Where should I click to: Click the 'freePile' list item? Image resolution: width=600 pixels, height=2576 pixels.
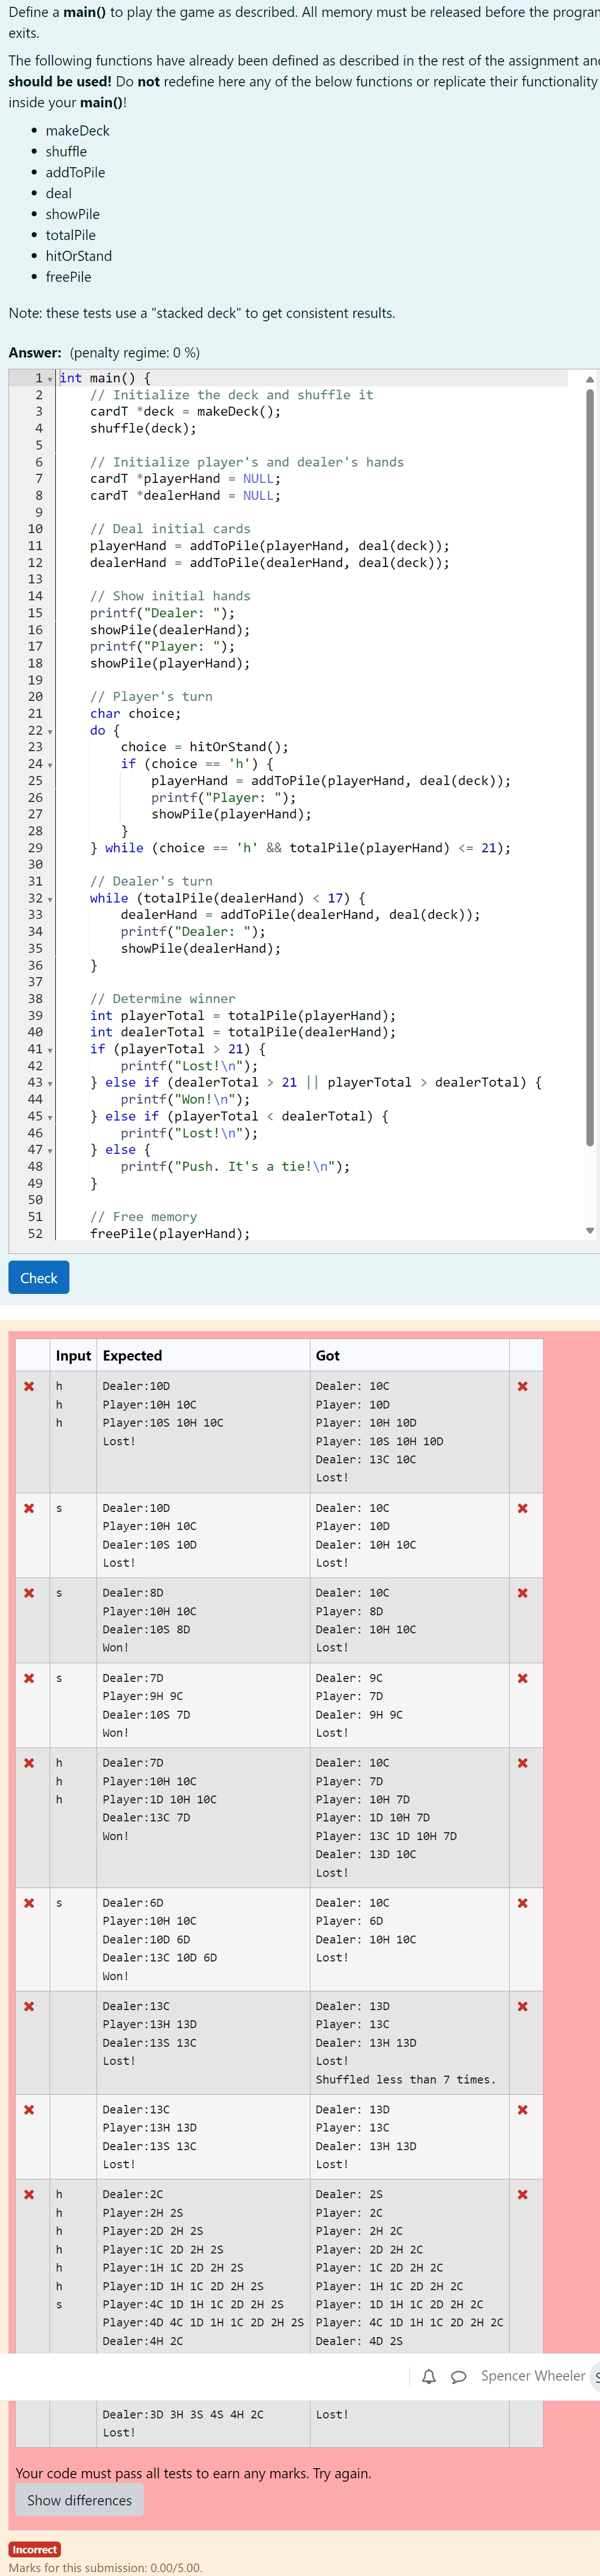[68, 278]
